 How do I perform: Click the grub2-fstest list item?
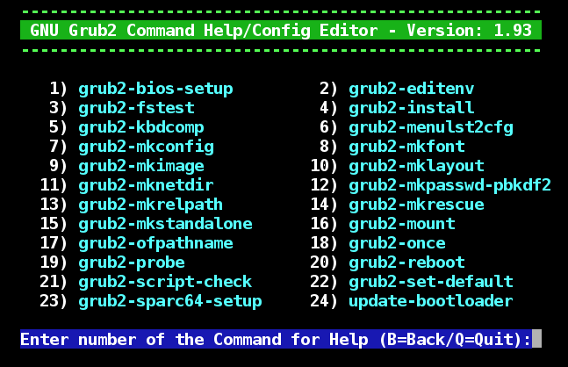[x=137, y=108]
